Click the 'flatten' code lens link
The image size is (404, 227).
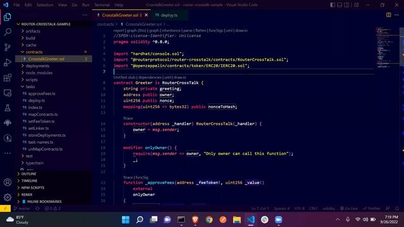pyautogui.click(x=201, y=30)
